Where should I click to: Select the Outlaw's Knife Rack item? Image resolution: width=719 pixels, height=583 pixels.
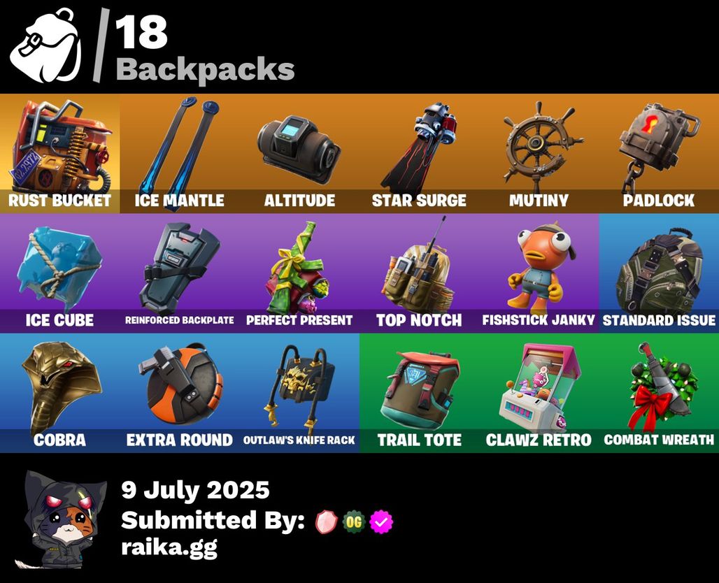coord(299,393)
